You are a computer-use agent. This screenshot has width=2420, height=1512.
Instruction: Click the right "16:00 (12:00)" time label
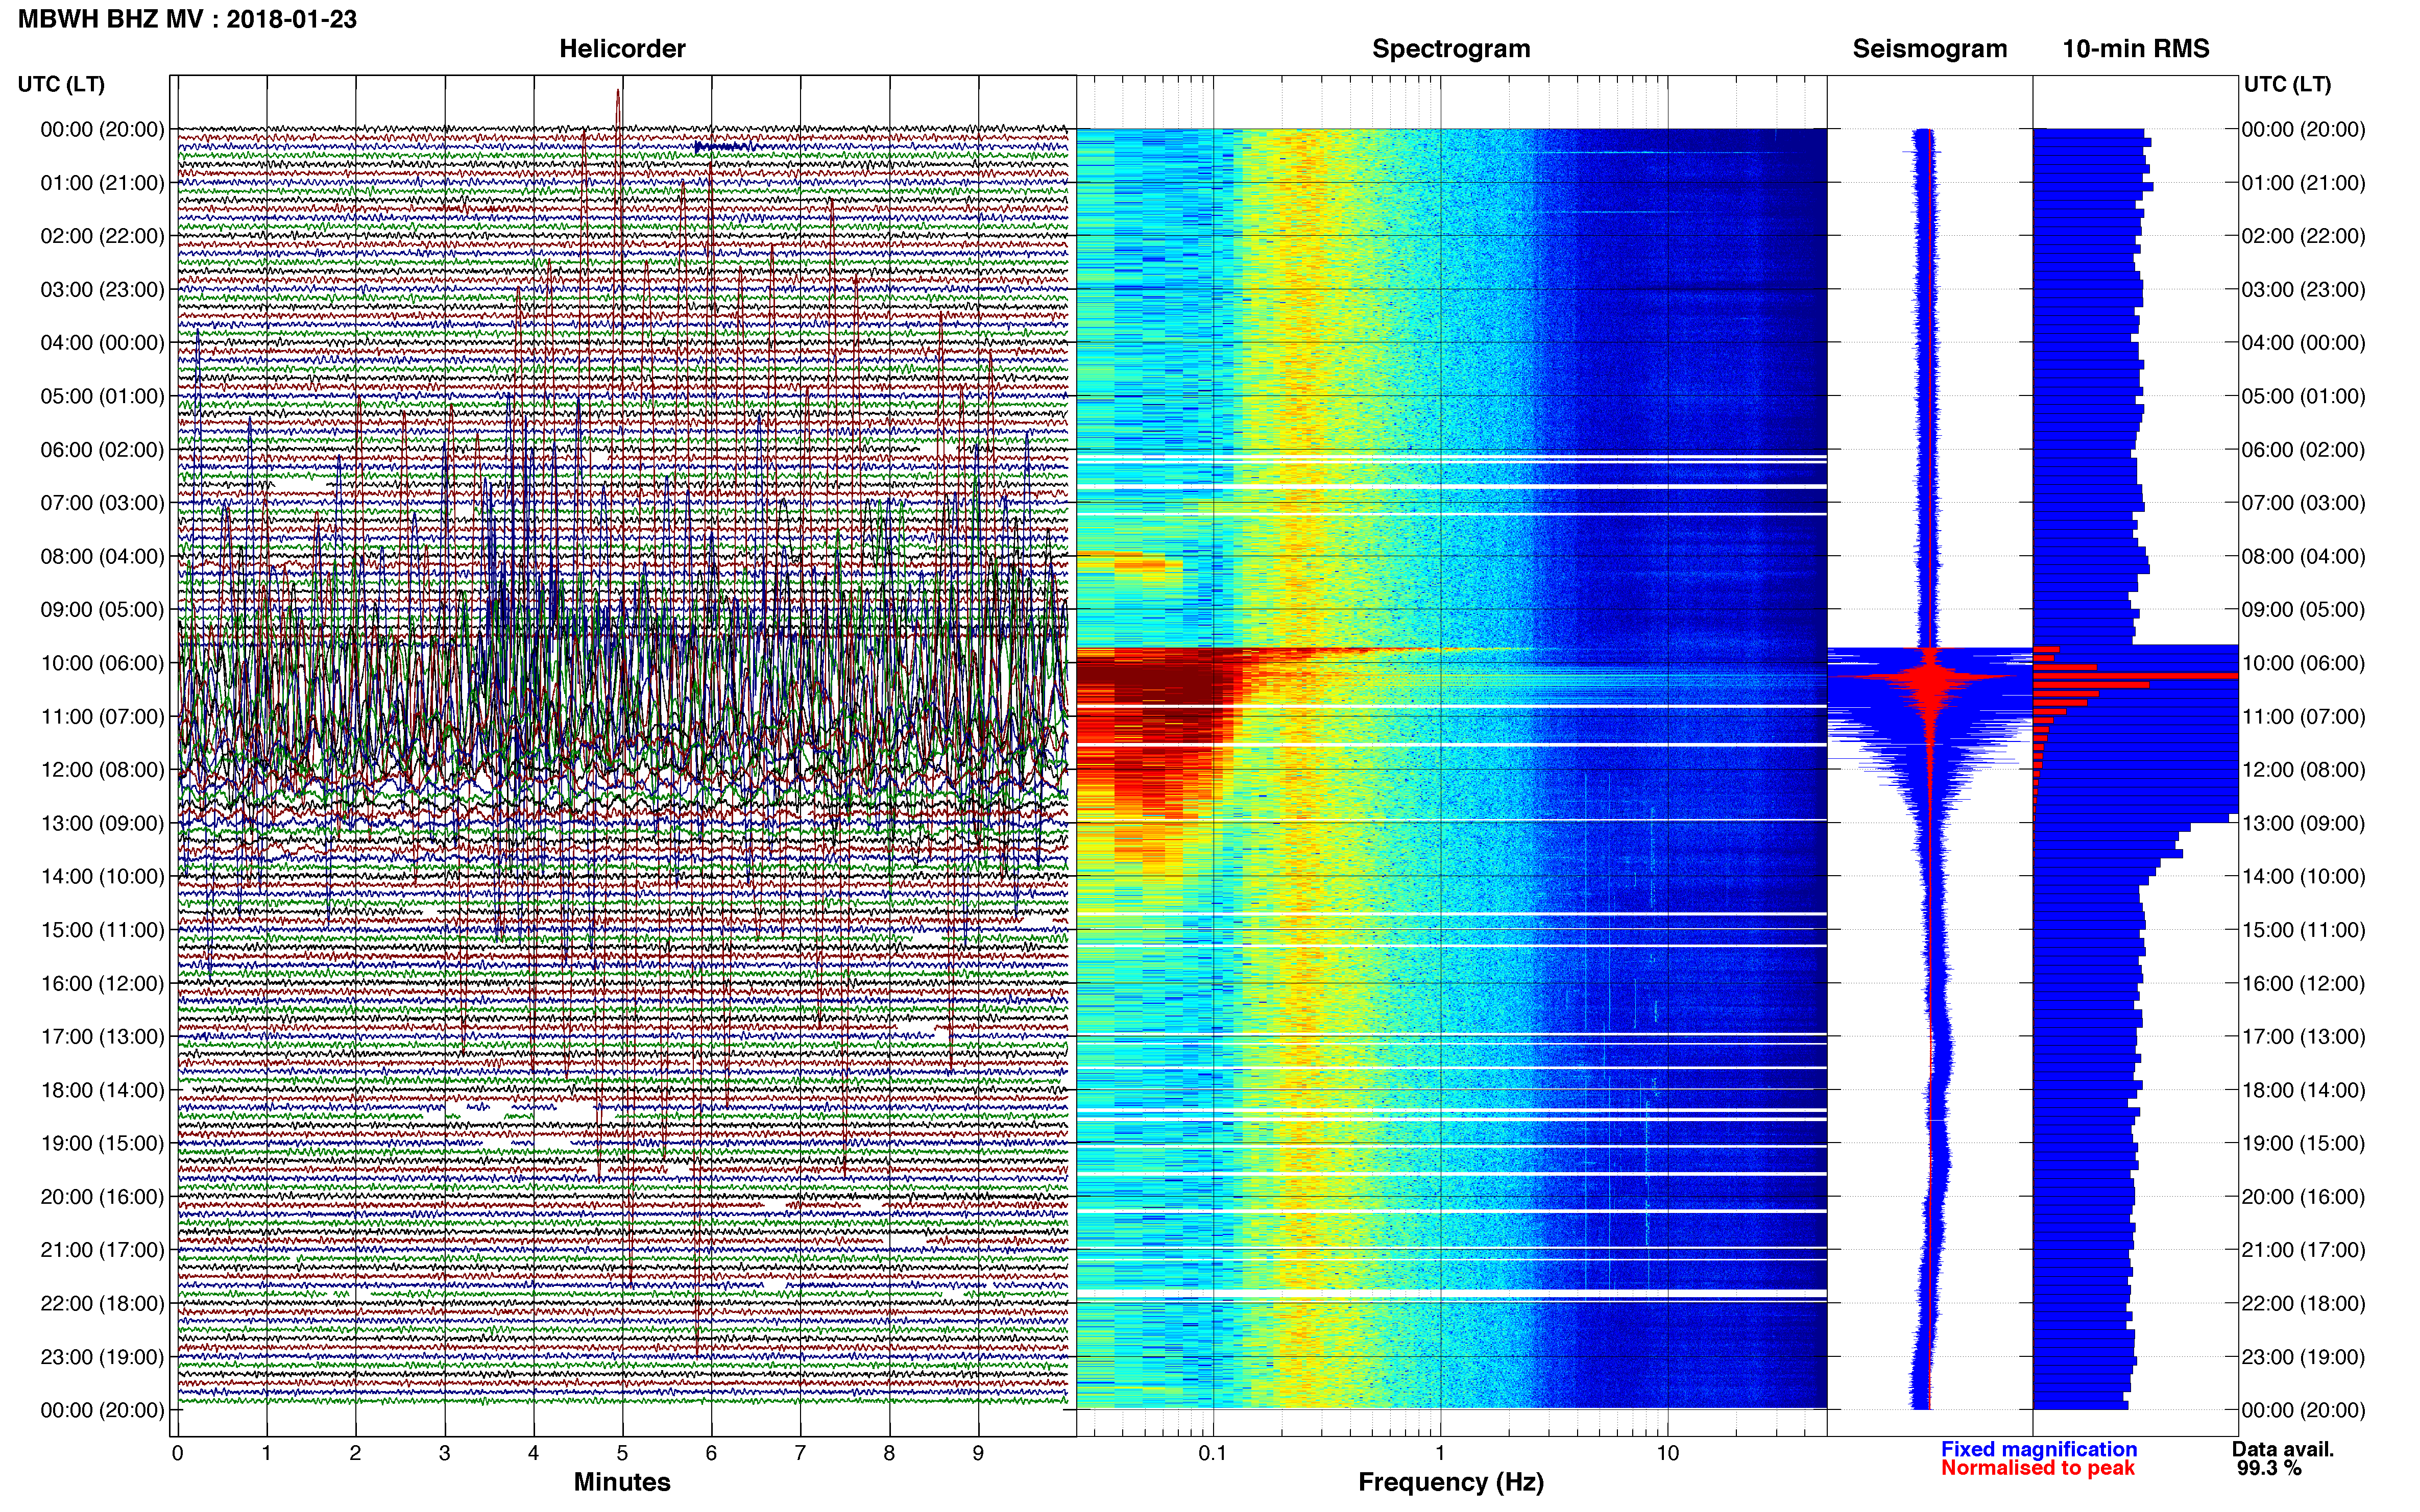(x=2304, y=983)
